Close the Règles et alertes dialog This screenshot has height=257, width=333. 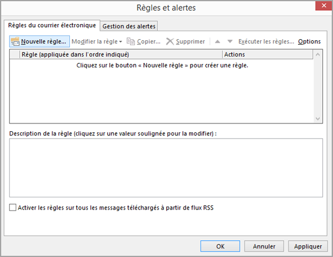323,5
